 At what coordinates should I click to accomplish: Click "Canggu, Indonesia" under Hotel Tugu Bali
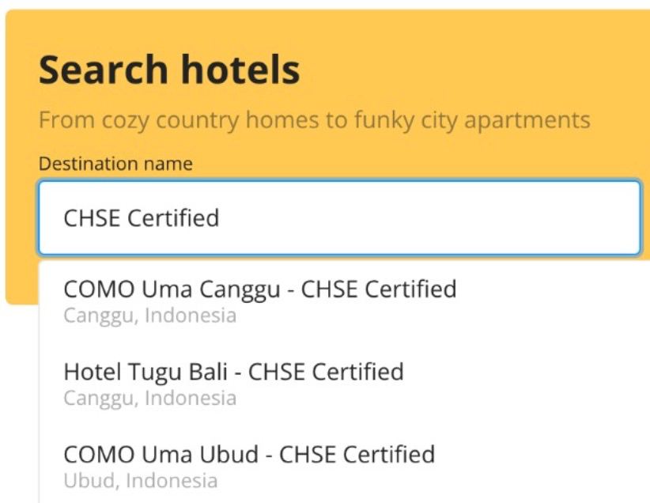[x=149, y=398]
